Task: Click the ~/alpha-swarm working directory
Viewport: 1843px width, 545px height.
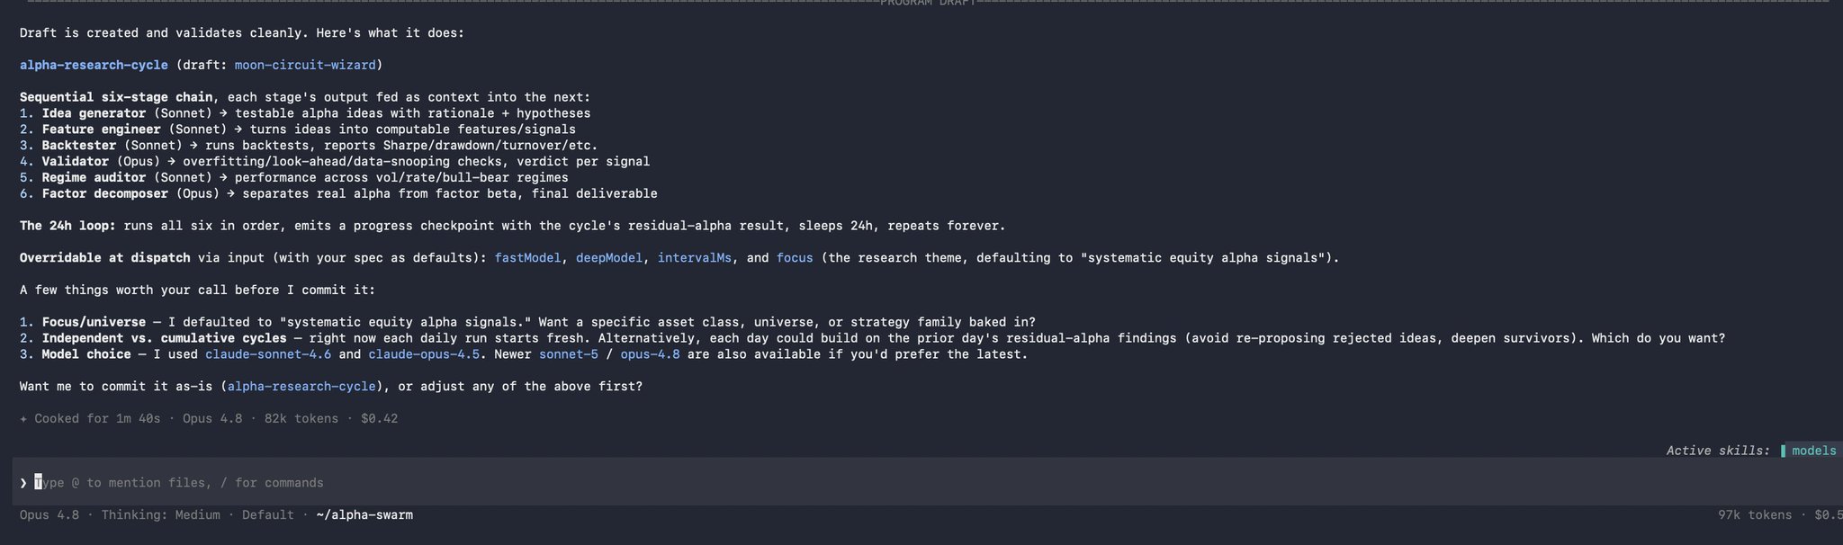Action: coord(364,515)
